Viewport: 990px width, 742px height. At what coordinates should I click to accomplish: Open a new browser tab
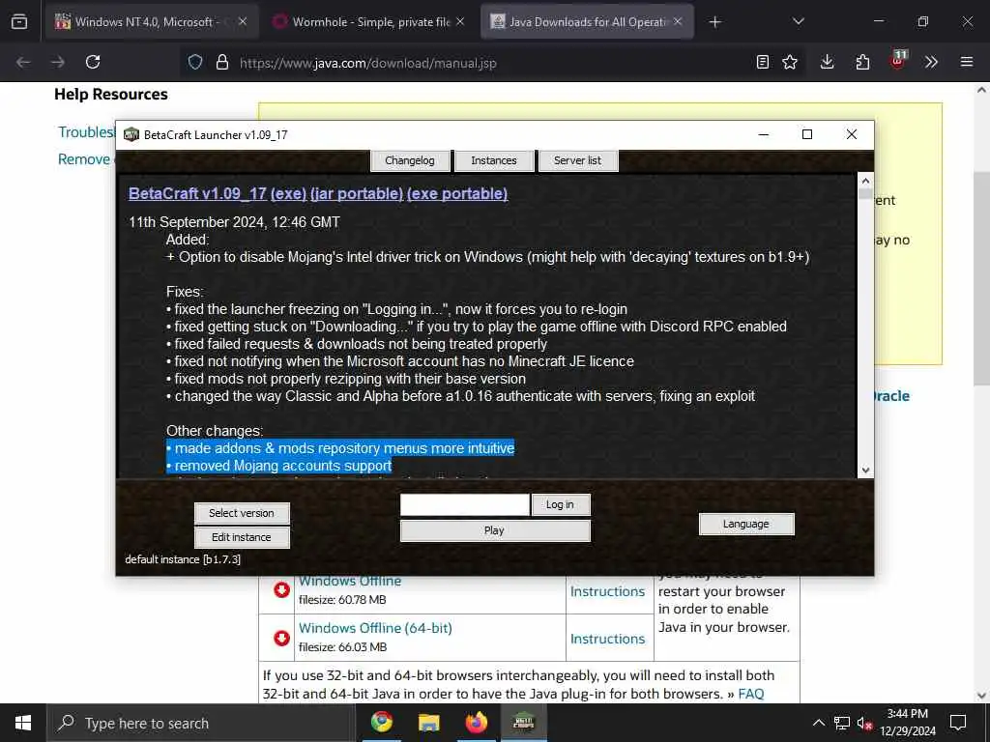click(x=714, y=22)
